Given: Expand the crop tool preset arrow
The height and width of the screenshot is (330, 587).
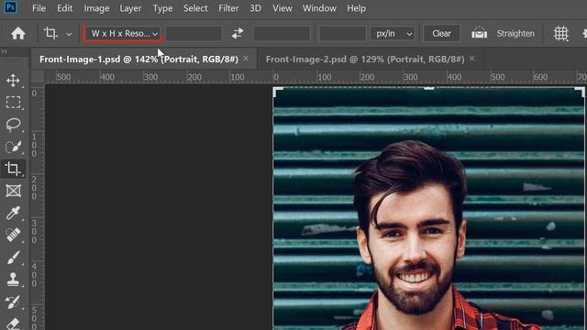Looking at the screenshot, I should pos(69,34).
